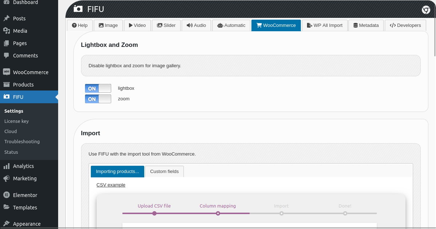Click the robot icon on Automatic tab

(x=220, y=25)
